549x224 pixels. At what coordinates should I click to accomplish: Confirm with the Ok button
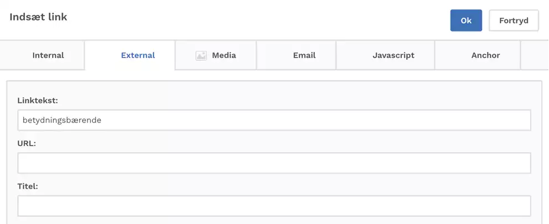point(466,20)
